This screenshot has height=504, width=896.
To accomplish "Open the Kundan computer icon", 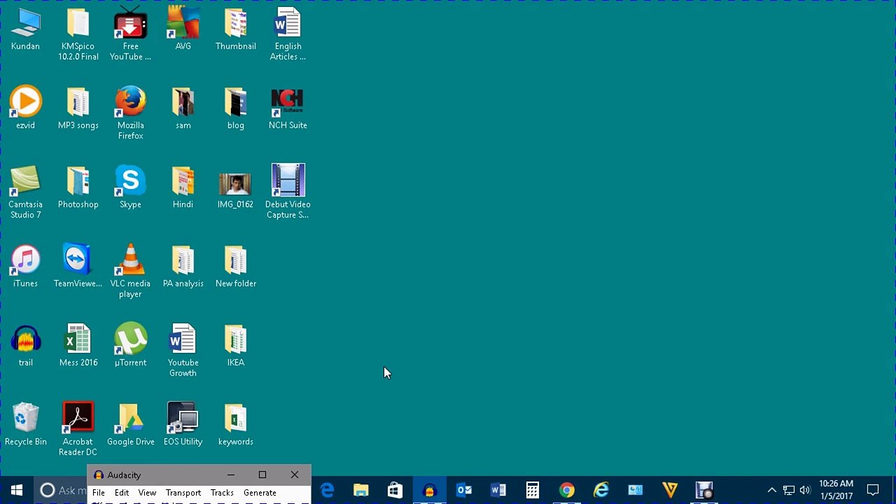I will [x=25, y=29].
